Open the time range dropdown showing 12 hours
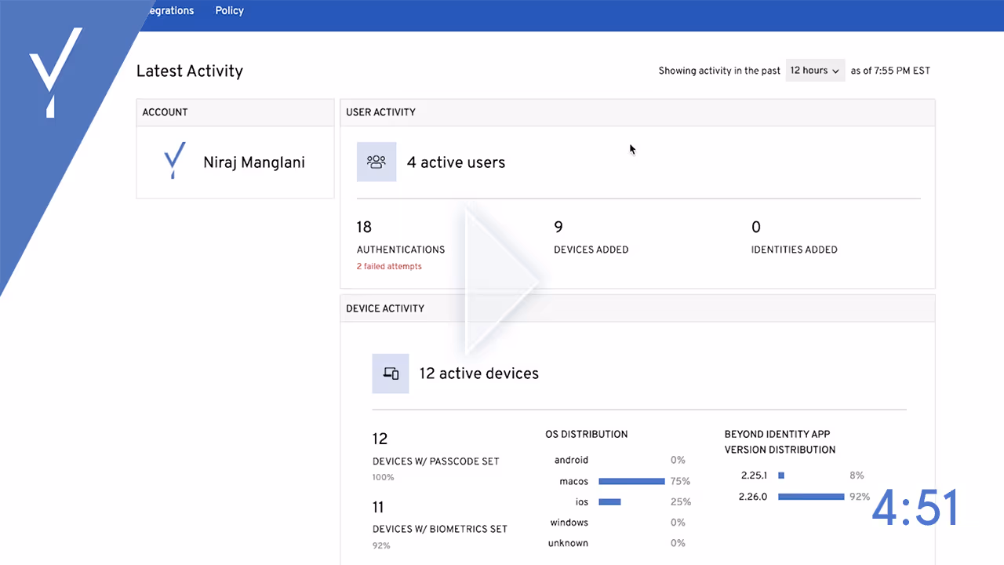Viewport: 1004px width, 565px height. click(x=814, y=70)
